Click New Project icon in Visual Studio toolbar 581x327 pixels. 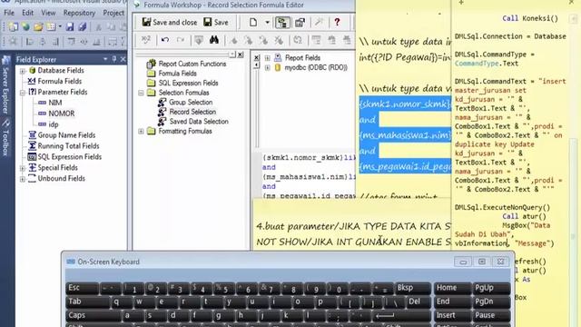13,26
